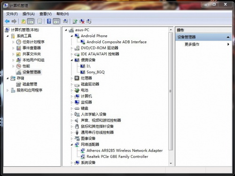Select 共享文件夹 in the left tree
This screenshot has height=176, width=235.
[31, 54]
